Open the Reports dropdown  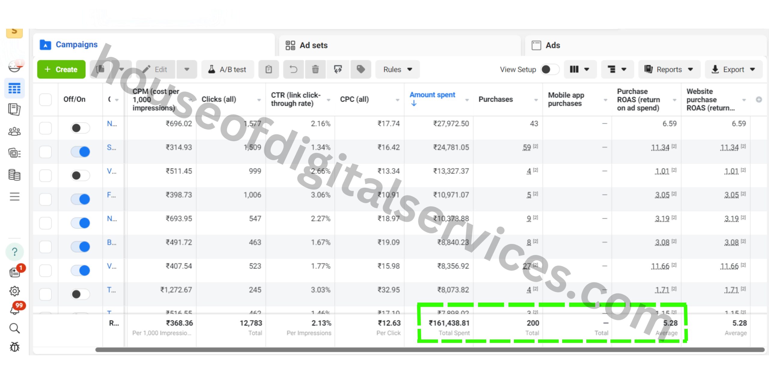pos(669,69)
